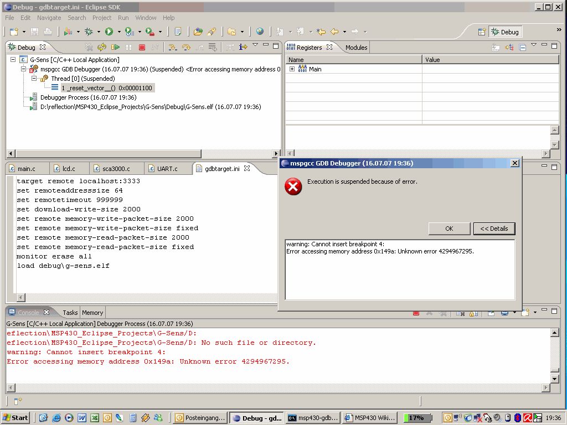Image resolution: width=567 pixels, height=425 pixels.
Task: Collapse the Thread [0] tree node
Action: point(33,79)
